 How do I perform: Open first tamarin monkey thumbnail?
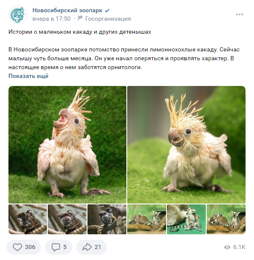click(x=27, y=219)
